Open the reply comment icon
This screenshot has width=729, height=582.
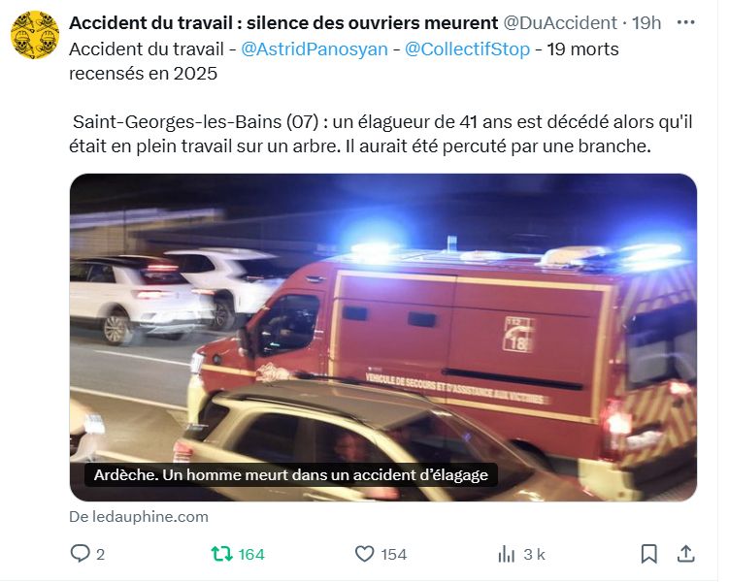(80, 553)
